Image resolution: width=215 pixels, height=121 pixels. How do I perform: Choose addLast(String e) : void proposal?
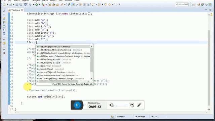coord(63,63)
